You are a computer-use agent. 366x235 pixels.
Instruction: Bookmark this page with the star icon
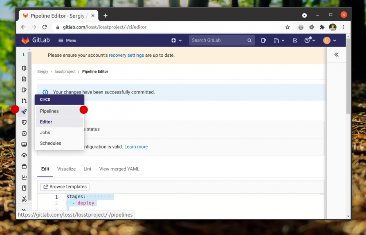point(287,27)
